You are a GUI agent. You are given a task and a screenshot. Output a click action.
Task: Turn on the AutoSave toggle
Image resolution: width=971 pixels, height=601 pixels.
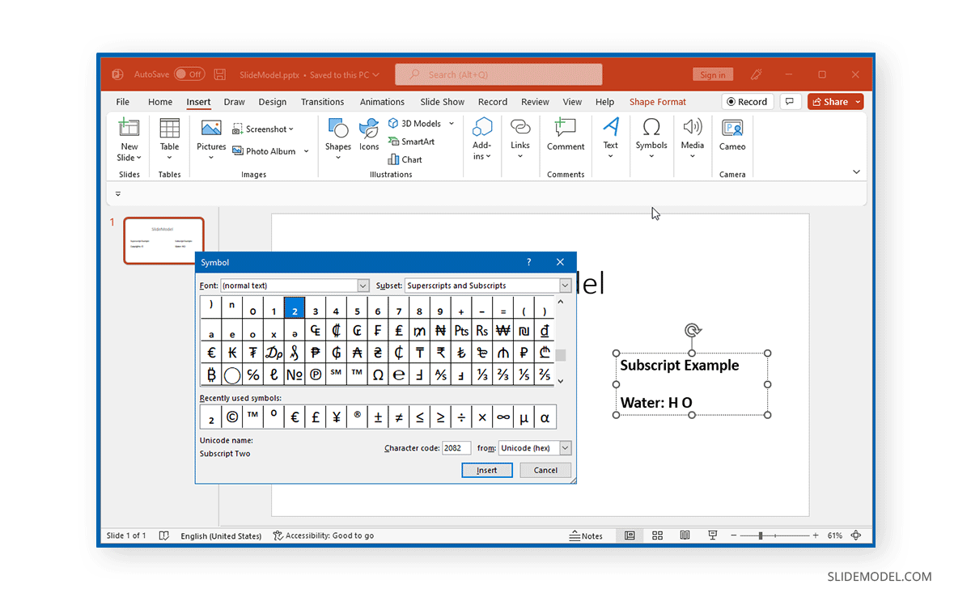click(x=189, y=74)
